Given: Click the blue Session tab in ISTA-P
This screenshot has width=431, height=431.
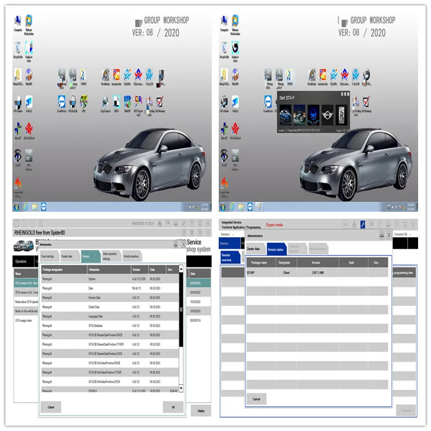Looking at the screenshot, I should click(x=229, y=243).
